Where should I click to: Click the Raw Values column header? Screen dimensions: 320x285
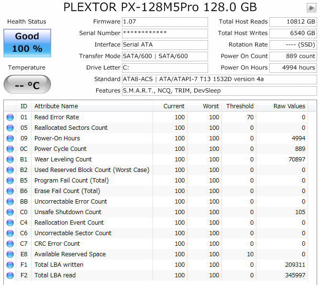point(282,106)
